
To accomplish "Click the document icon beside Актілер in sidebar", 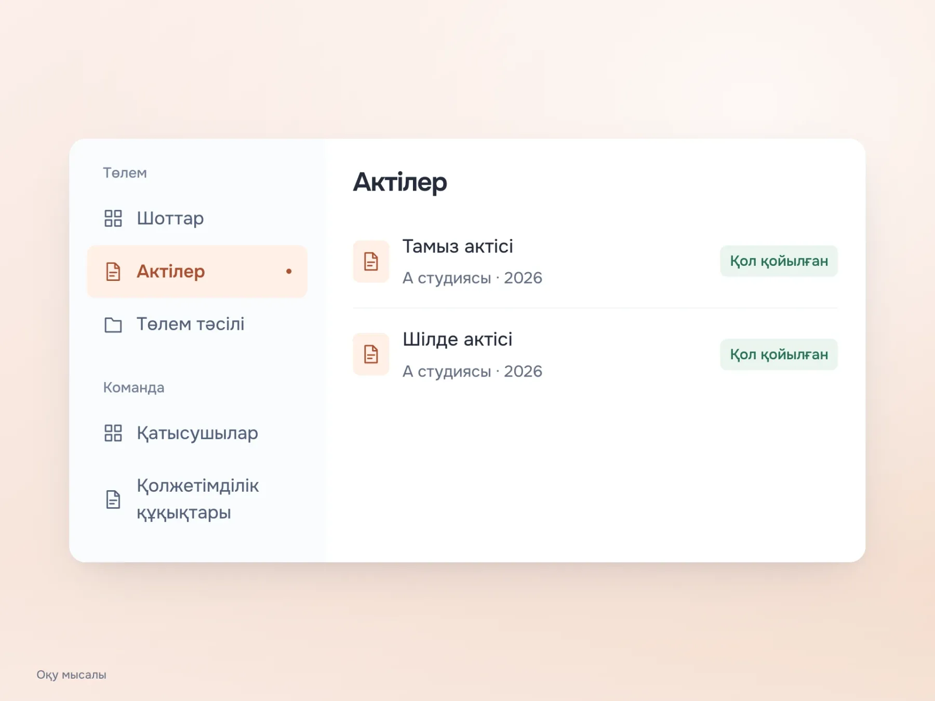I will (x=113, y=272).
